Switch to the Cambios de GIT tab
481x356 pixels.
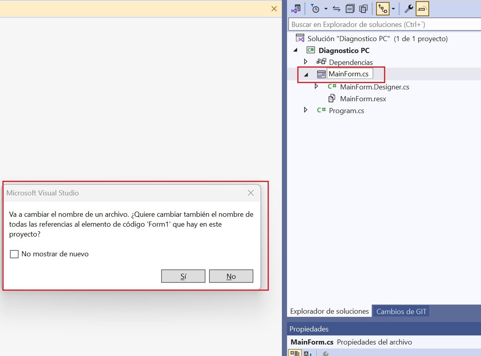tap(401, 311)
